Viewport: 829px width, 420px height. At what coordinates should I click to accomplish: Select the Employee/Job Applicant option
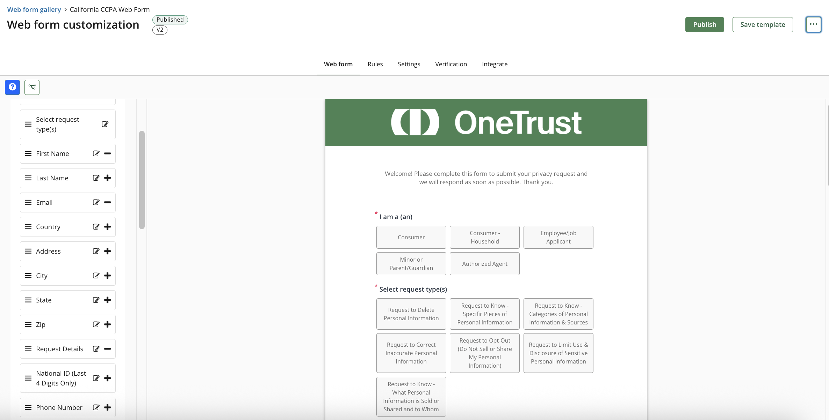pos(558,237)
